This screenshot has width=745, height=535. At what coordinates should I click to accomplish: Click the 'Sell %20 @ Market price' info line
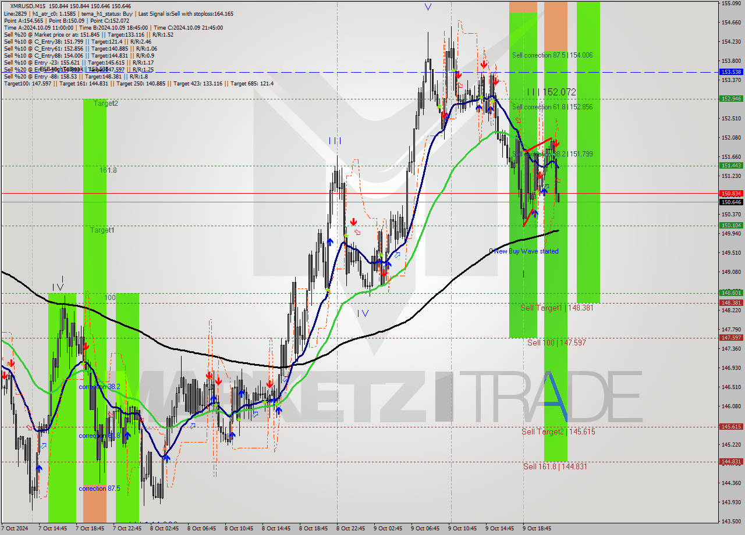point(88,34)
